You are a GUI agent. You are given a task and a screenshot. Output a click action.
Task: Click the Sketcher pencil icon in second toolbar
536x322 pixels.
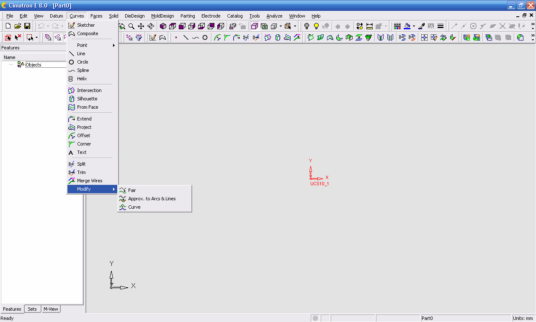[x=153, y=37]
